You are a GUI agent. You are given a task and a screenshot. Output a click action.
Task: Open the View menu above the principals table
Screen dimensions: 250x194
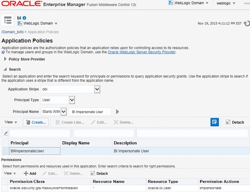(x=11, y=122)
